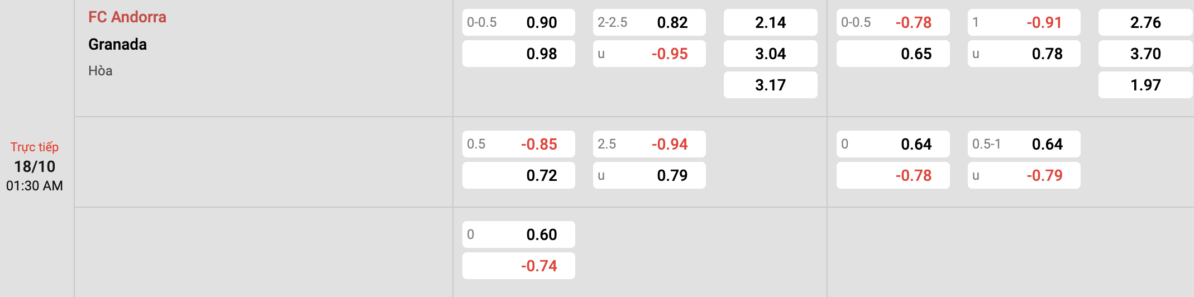
Task: Choose first-half 1X2 odds 2.76
Action: [x=1145, y=22]
